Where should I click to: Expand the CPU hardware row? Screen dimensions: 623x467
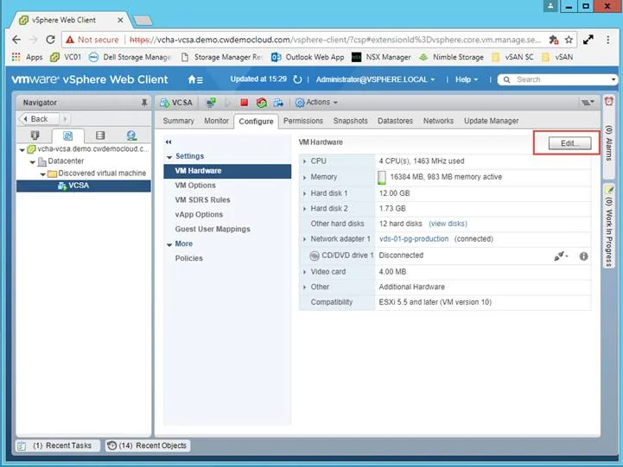click(x=304, y=161)
